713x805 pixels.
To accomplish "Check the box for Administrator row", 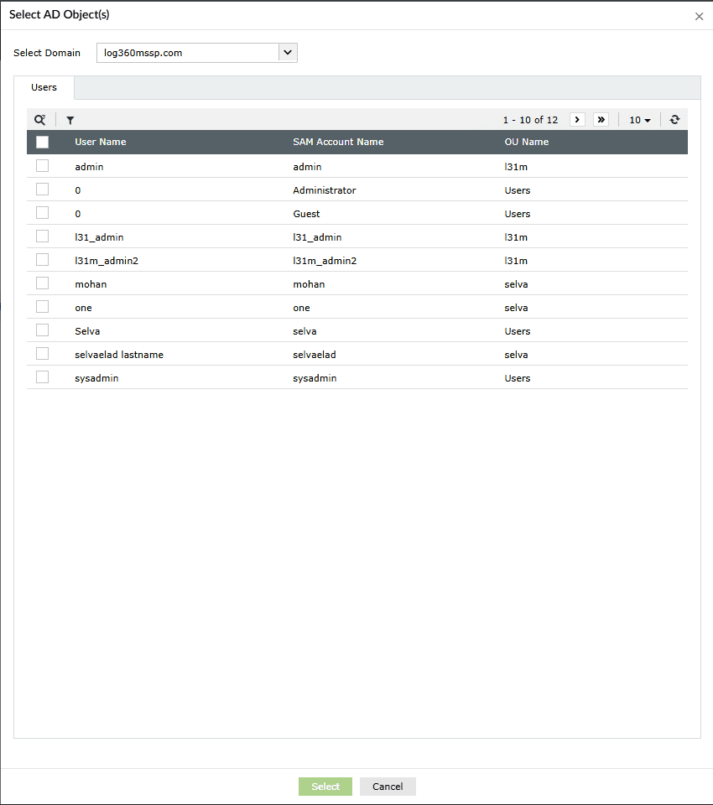I will tap(42, 190).
